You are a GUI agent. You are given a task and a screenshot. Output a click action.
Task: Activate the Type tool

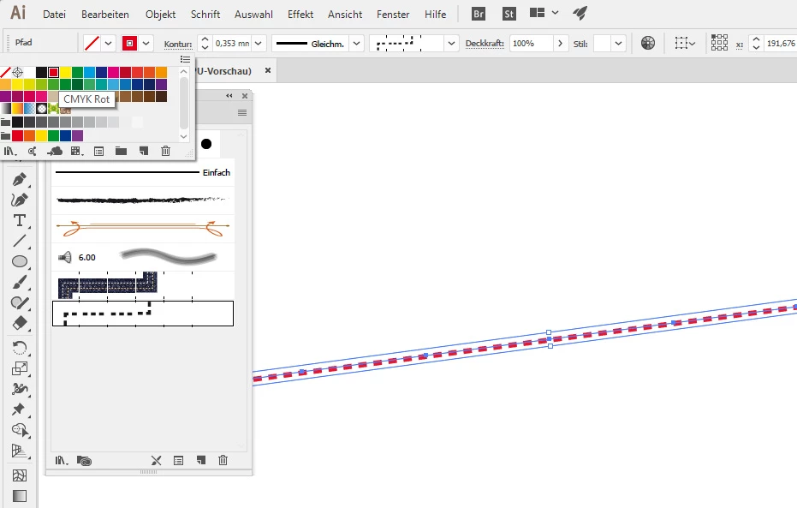click(x=20, y=220)
